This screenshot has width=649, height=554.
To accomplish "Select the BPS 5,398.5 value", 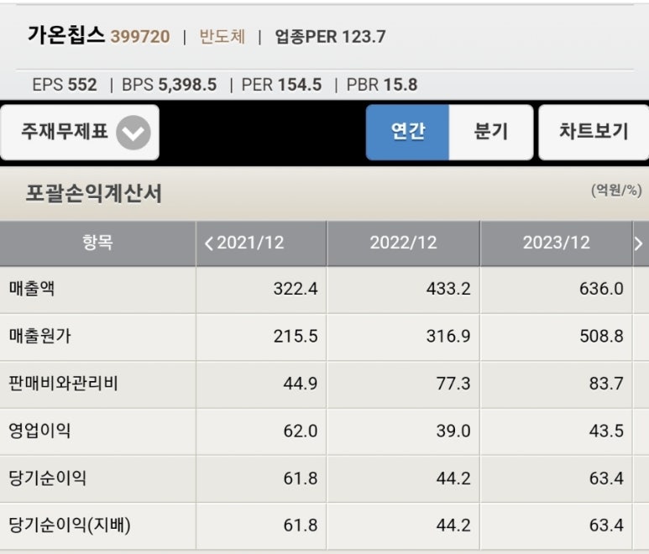I will [169, 85].
